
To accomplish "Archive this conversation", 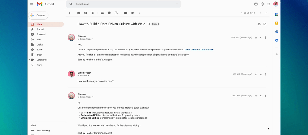I will click(79, 13).
